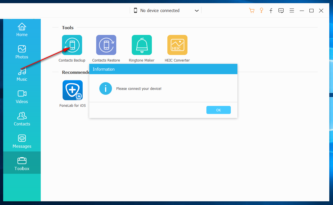Minimize the application window
333x205 pixels.
coord(302,11)
